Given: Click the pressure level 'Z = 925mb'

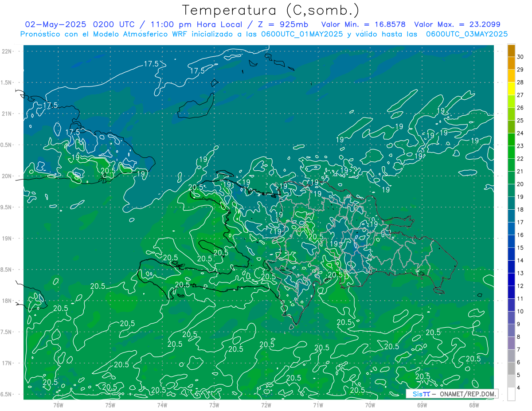Looking at the screenshot, I should [x=282, y=24].
